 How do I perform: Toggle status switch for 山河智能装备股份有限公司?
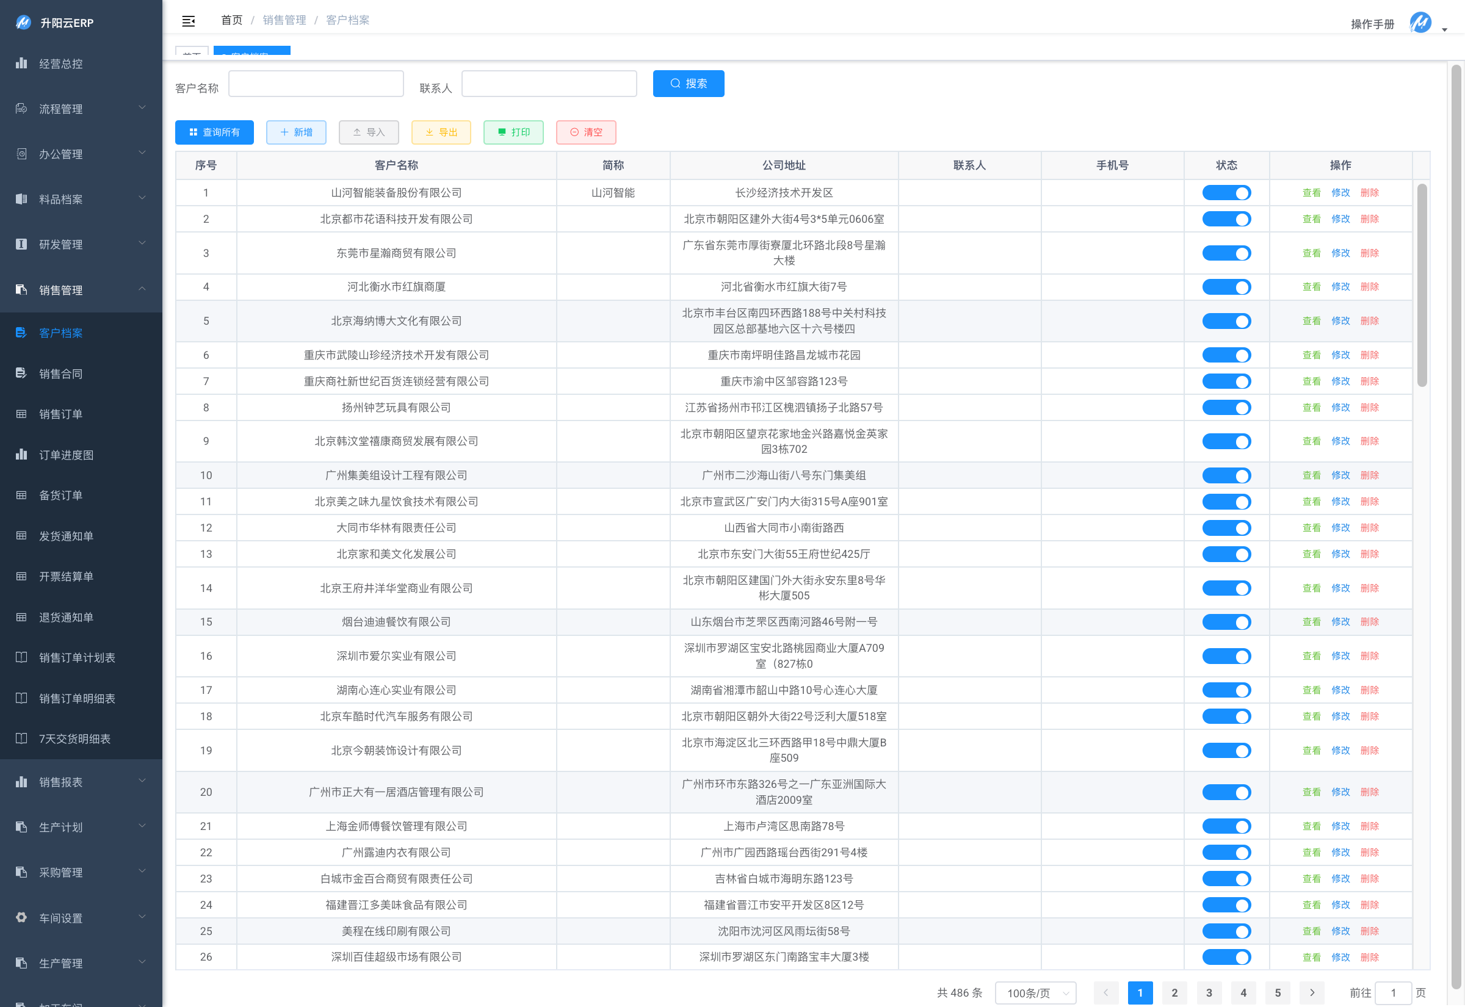(x=1226, y=193)
